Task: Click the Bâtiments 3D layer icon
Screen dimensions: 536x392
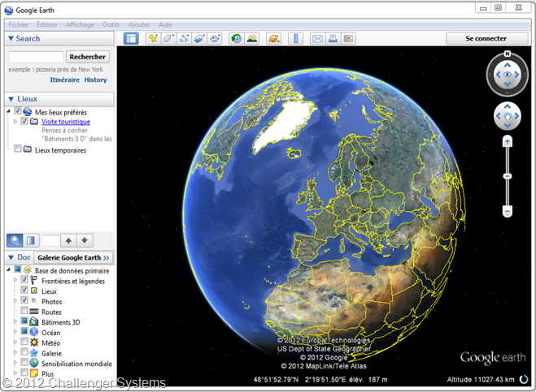Action: (x=34, y=321)
